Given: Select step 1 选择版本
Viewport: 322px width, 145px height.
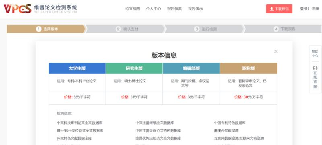Looking at the screenshot, I should pyautogui.click(x=46, y=29).
